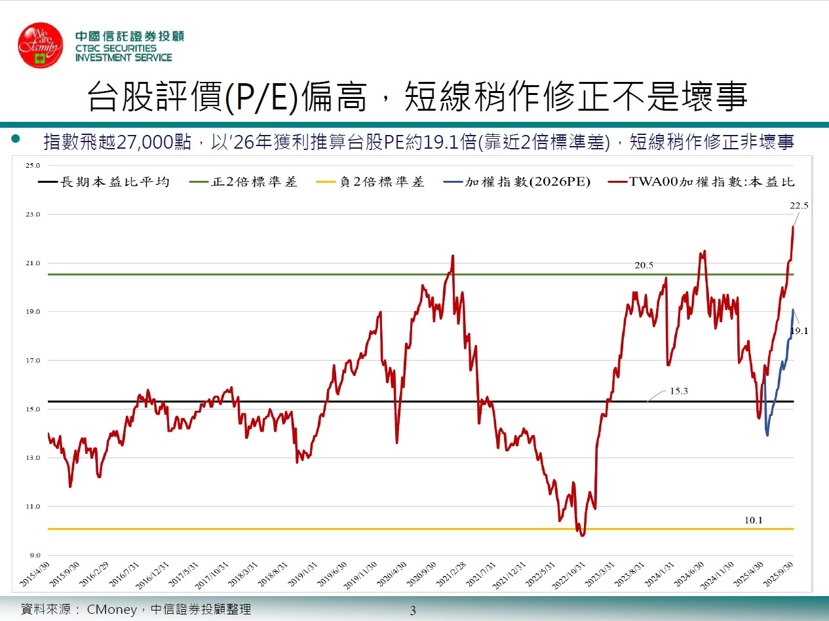
Task: Click the 2020/4/30 x-axis date label
Action: [393, 574]
